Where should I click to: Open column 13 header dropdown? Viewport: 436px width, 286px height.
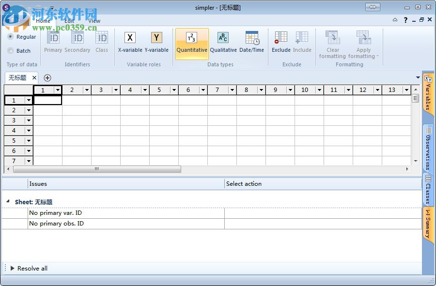click(406, 90)
